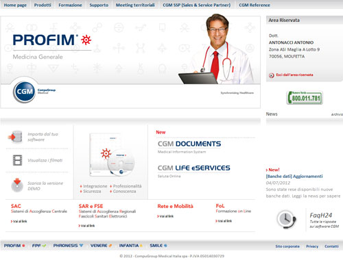This screenshot has height=260, width=343.
Task: Open the Home page menu item
Action: click(15, 5)
